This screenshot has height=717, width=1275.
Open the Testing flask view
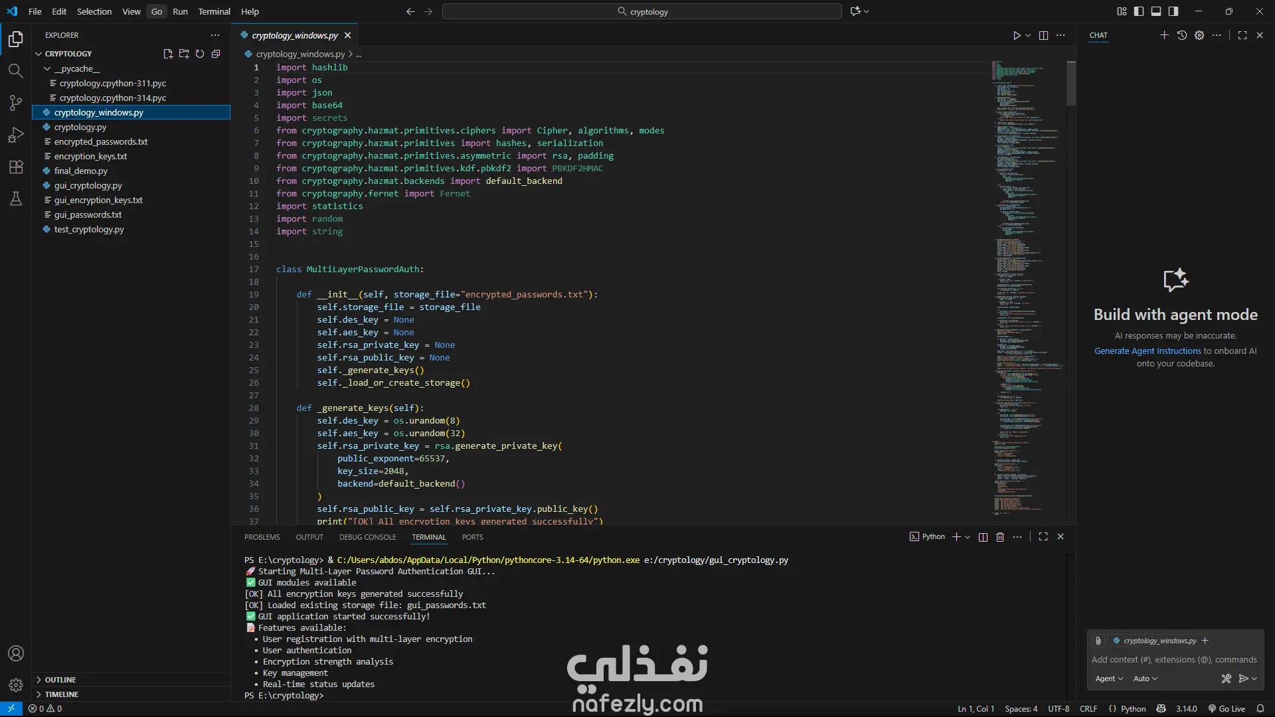(x=16, y=199)
